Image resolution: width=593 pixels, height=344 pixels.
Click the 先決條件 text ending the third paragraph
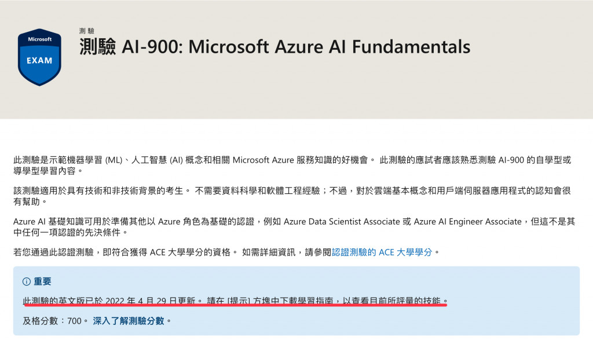click(104, 232)
